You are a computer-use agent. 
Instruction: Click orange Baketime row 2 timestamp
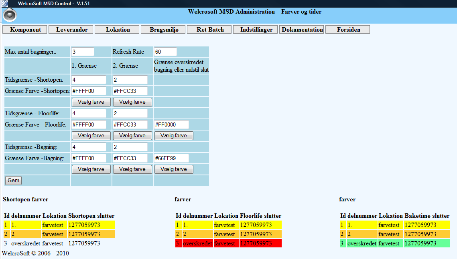click(427, 234)
